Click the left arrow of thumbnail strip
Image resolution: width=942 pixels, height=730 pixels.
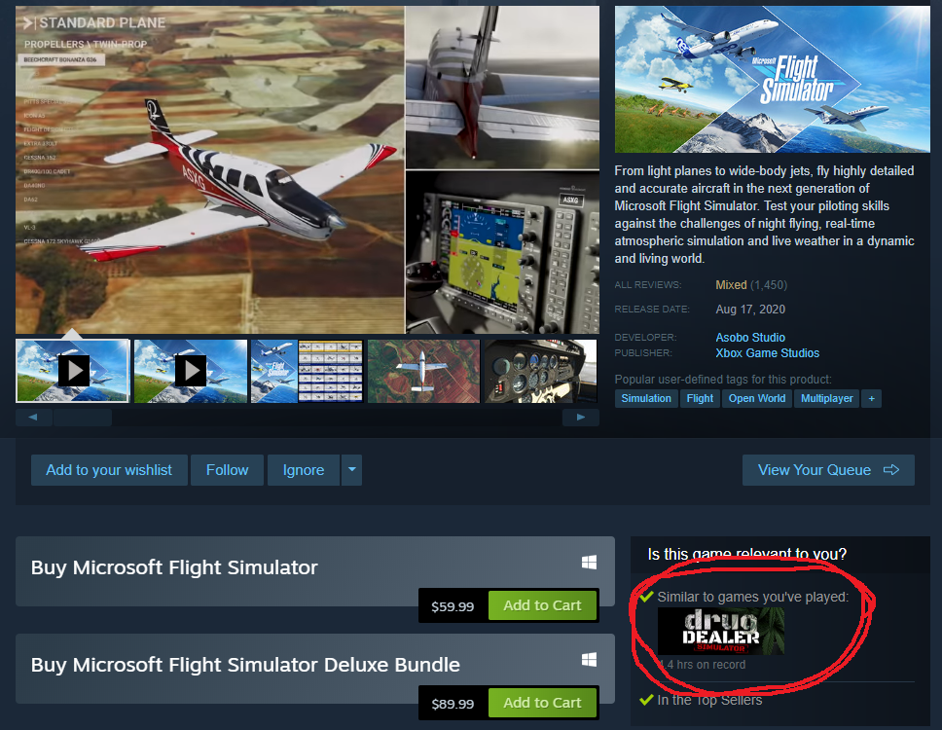coord(34,417)
